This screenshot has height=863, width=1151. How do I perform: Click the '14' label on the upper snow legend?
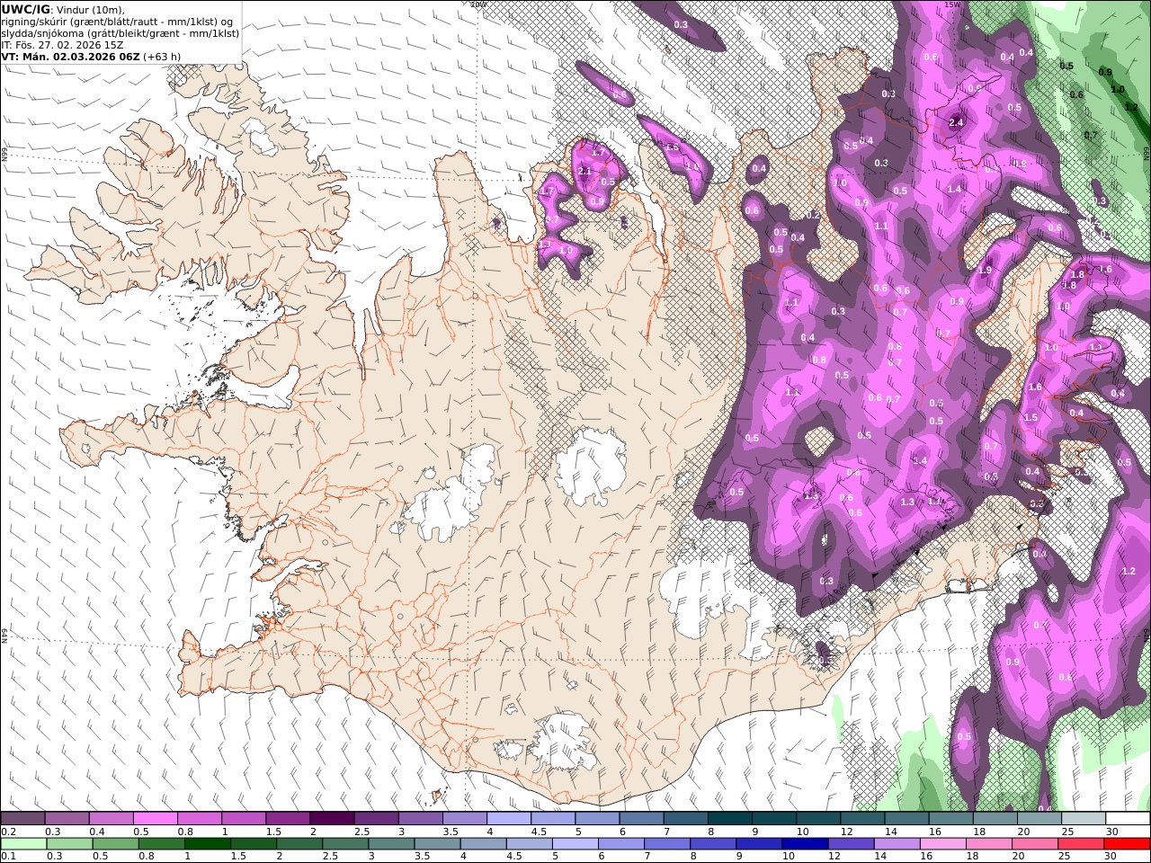(891, 832)
